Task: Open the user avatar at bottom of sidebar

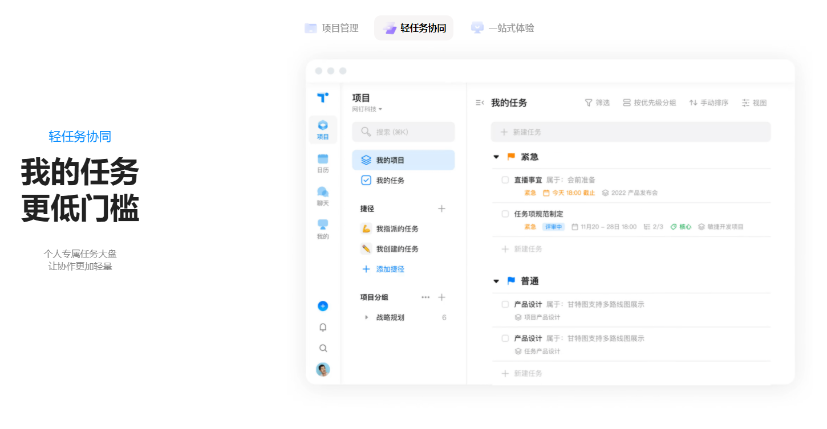Action: (323, 369)
